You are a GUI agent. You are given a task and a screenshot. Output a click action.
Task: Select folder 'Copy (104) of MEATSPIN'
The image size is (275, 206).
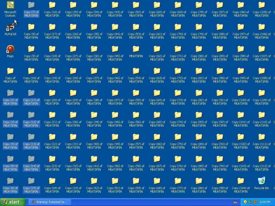pyautogui.click(x=241, y=185)
